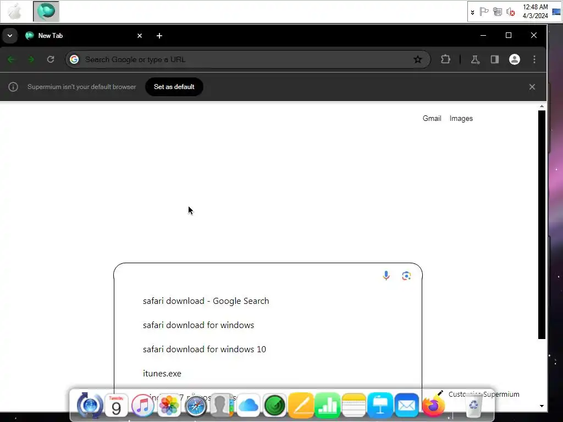Open the Gmail link
This screenshot has height=422, width=563.
pos(432,119)
